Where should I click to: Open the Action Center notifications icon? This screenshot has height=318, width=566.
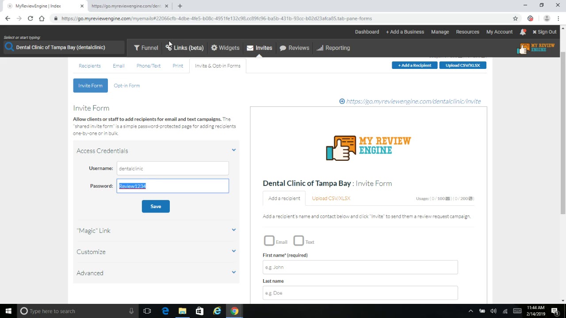(555, 311)
